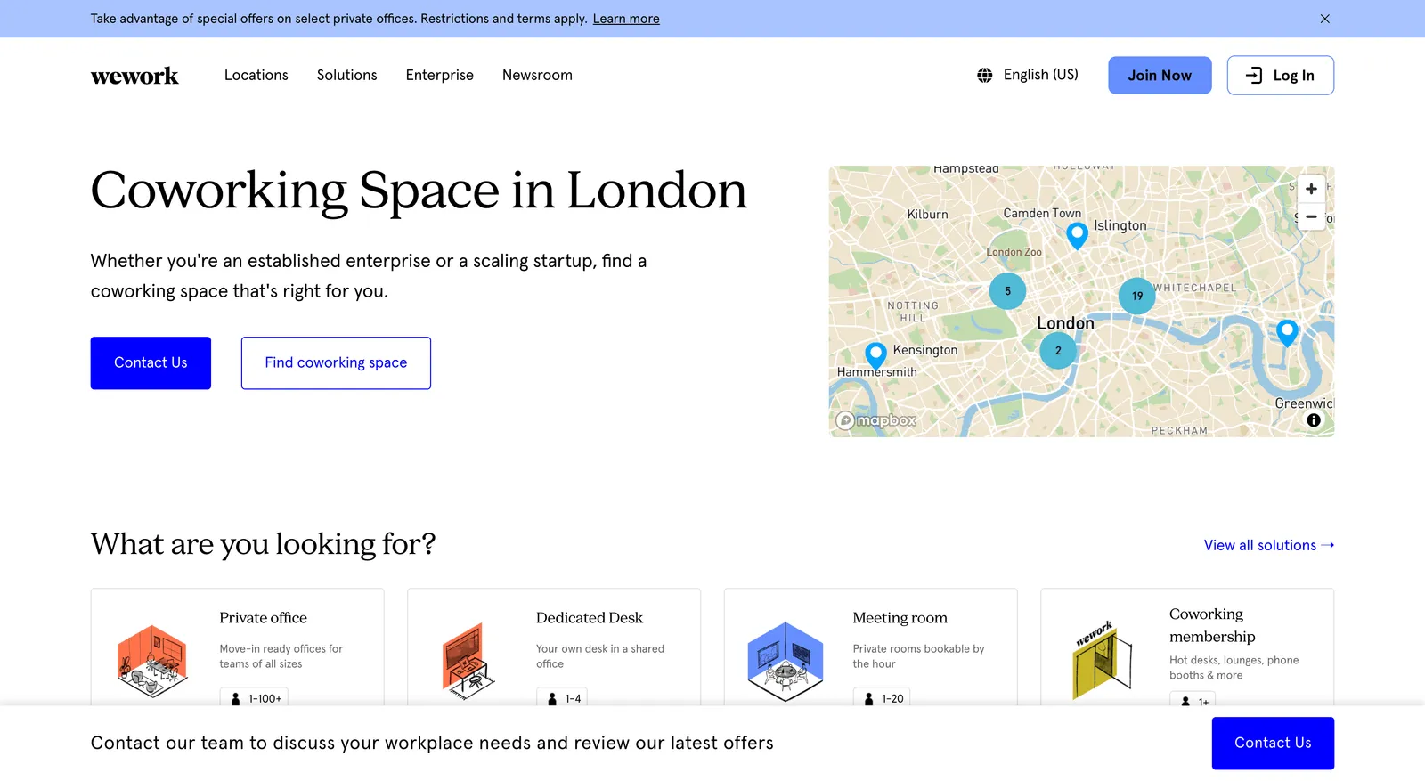Open the Enterprise menu

pyautogui.click(x=440, y=76)
